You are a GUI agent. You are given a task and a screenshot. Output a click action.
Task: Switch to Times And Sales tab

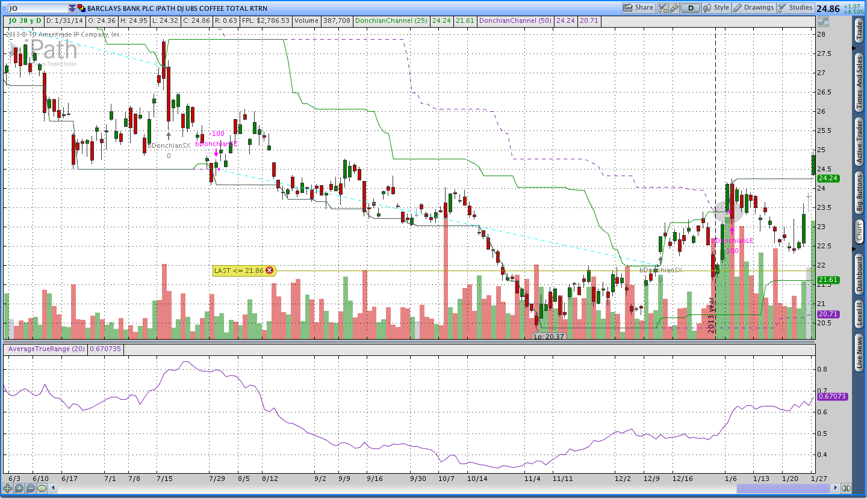tap(859, 82)
